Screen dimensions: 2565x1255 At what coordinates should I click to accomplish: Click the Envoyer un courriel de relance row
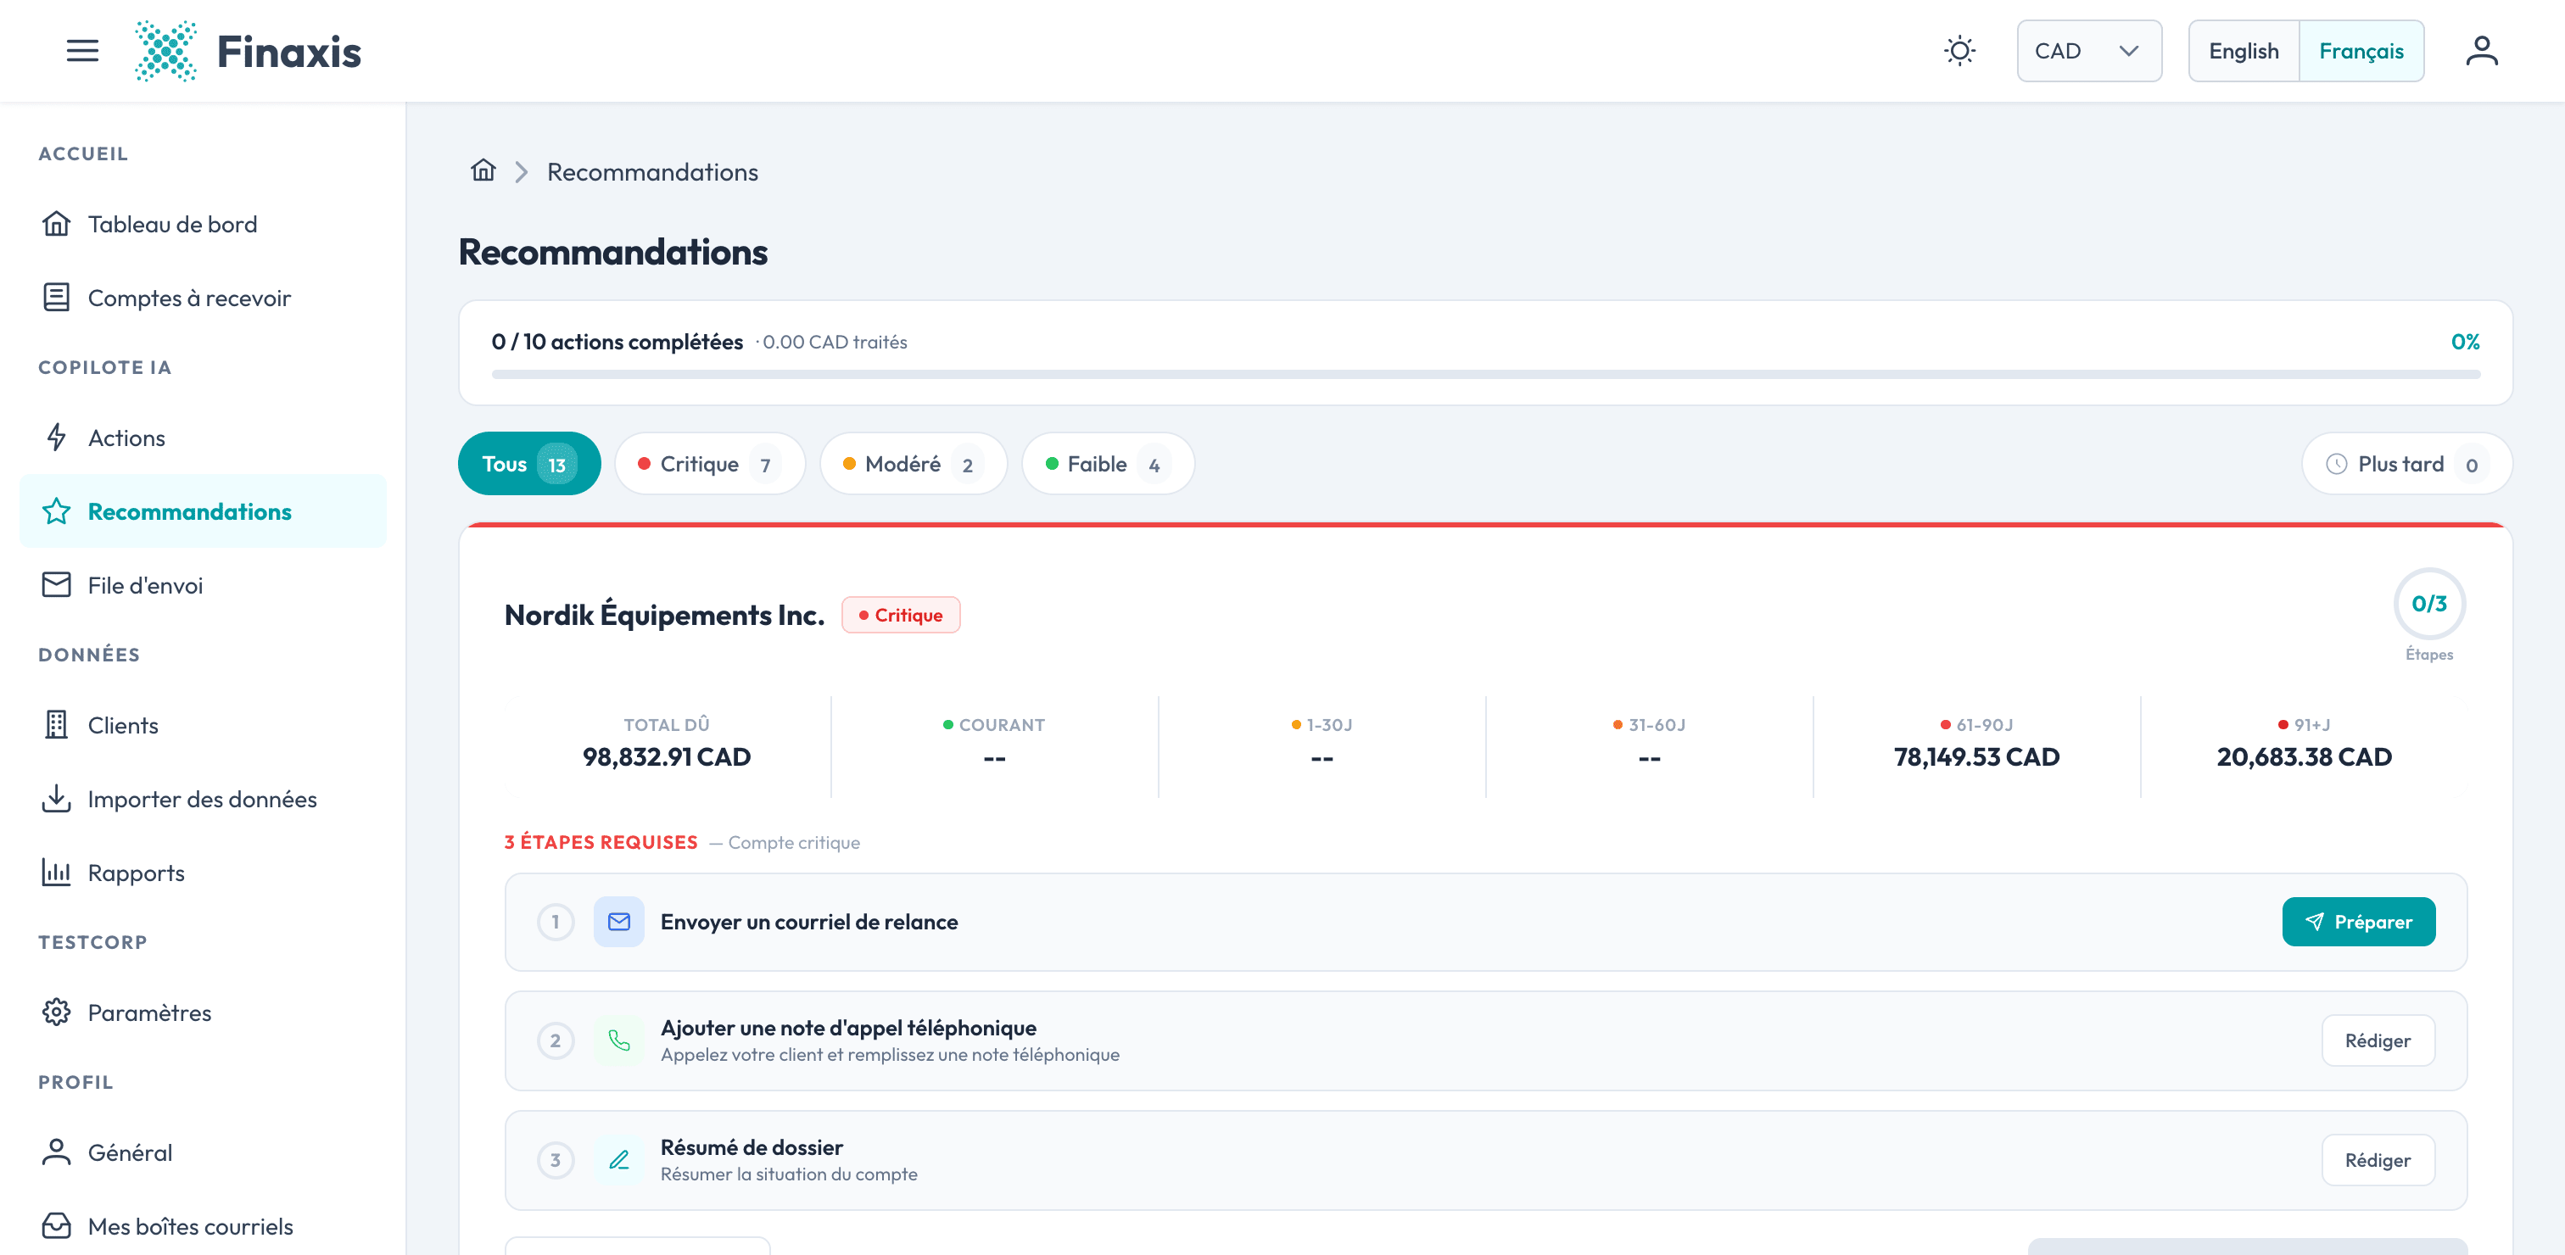pos(1485,922)
